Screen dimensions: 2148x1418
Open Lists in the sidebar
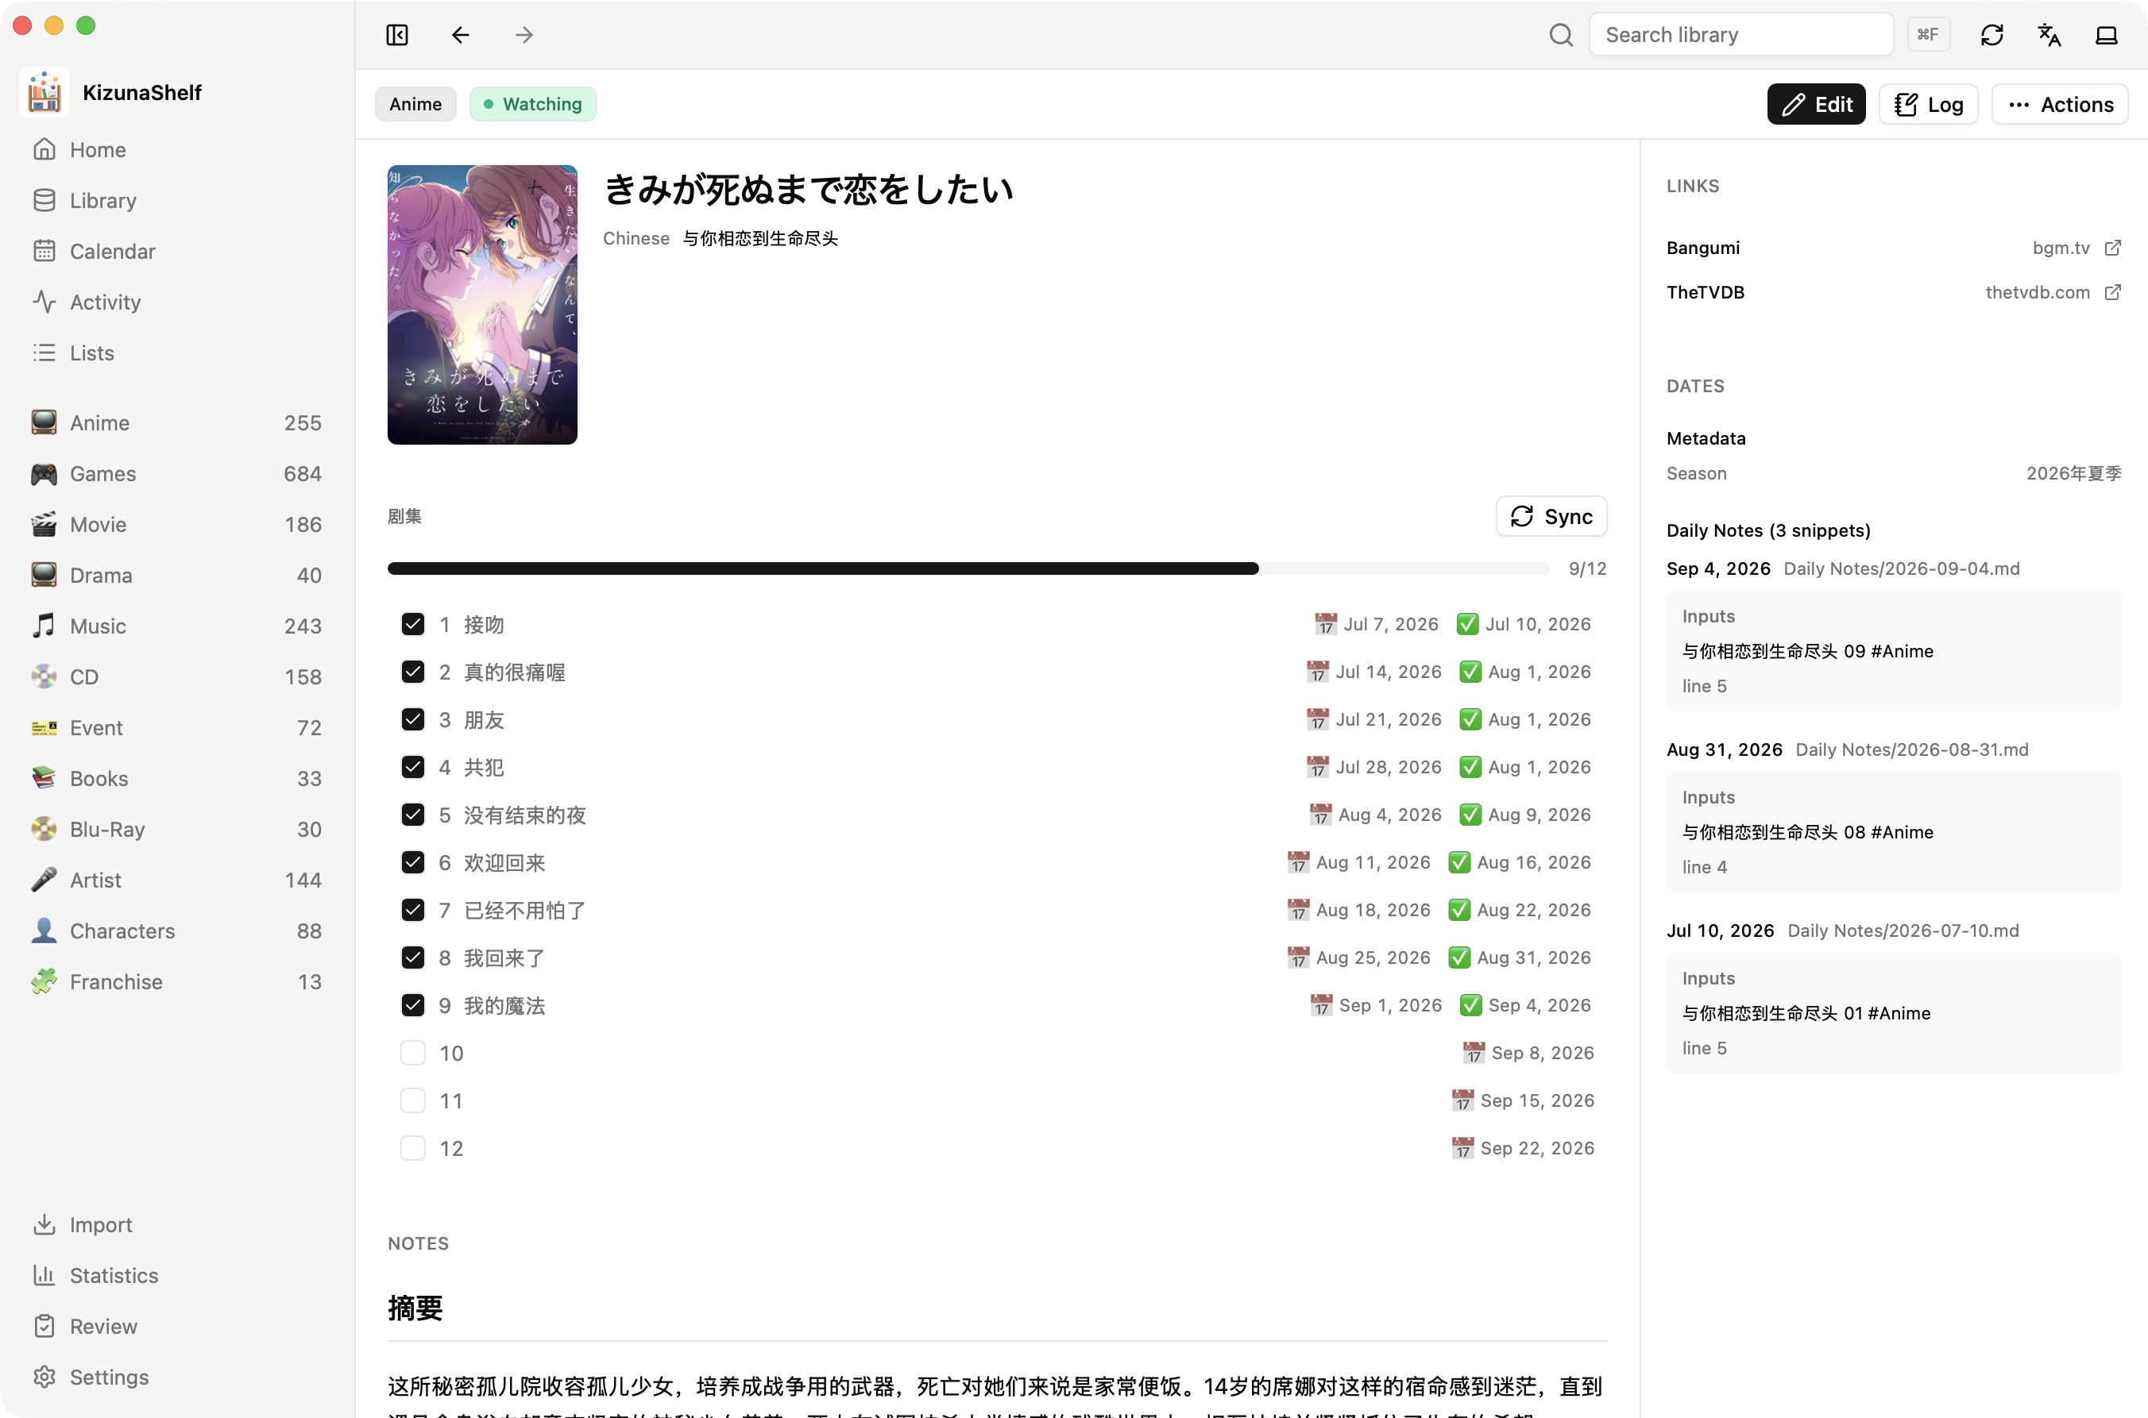[x=177, y=353]
